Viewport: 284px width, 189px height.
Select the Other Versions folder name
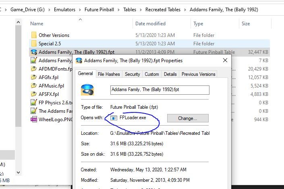54,35
